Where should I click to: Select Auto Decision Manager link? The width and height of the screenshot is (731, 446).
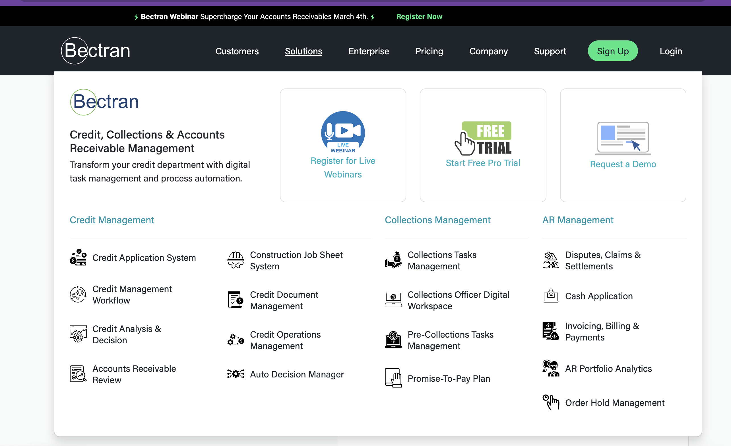pyautogui.click(x=297, y=374)
